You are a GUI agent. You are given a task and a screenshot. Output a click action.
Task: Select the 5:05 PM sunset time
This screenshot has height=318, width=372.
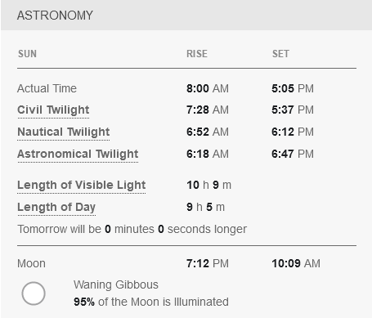293,88
